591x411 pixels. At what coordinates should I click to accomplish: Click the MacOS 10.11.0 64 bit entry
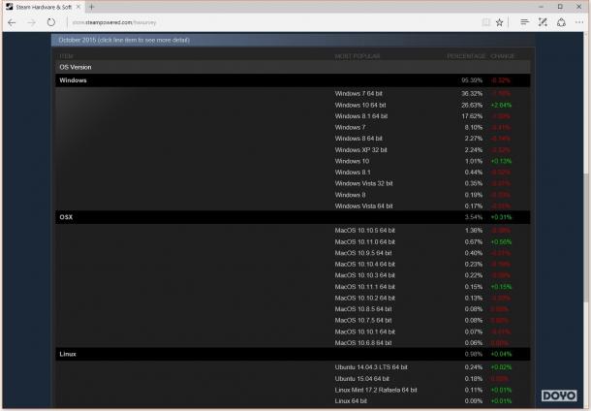(365, 241)
